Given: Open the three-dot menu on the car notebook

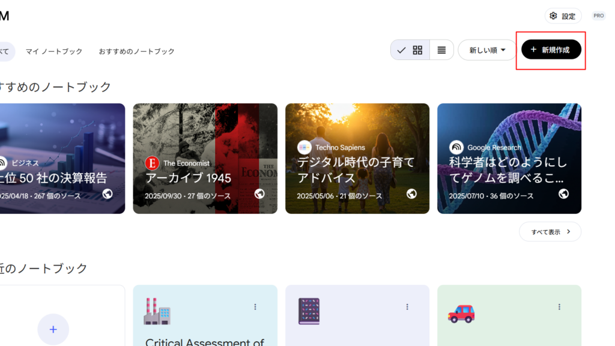Looking at the screenshot, I should click(x=559, y=306).
